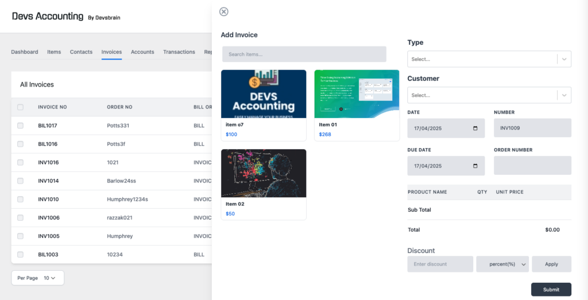Go to the Dashboard tab
This screenshot has height=300, width=588.
point(24,52)
